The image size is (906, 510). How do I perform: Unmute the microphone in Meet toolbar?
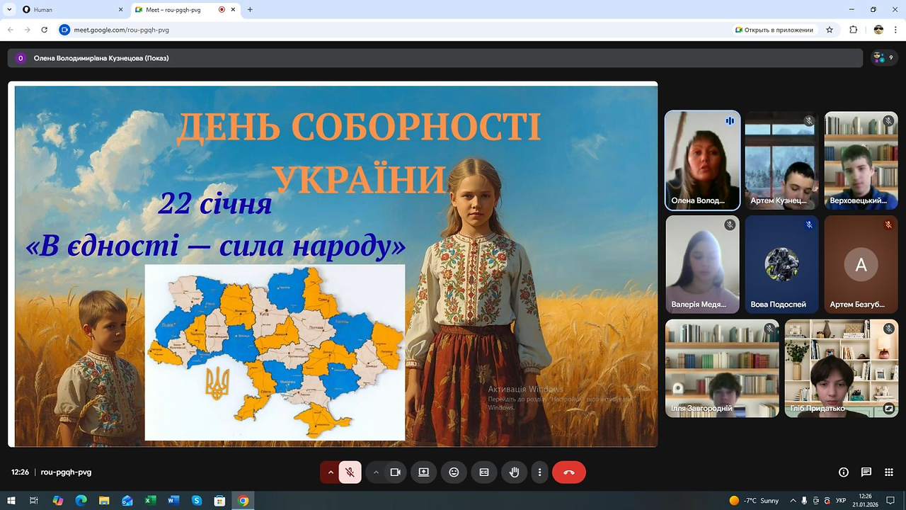(x=350, y=472)
